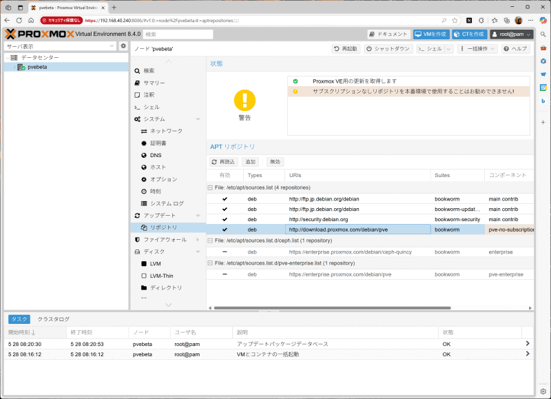This screenshot has width=551, height=399.
Task: Open the root@pam user menu
Action: tap(511, 33)
